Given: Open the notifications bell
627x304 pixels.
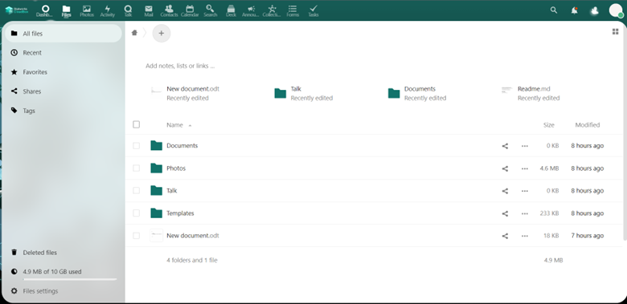Looking at the screenshot, I should click(x=575, y=10).
